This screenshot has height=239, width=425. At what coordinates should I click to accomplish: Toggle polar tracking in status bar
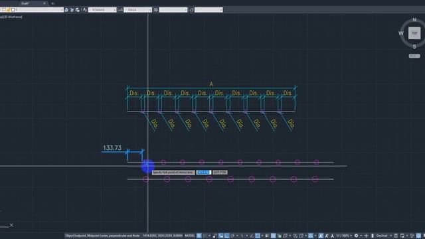[232, 236]
